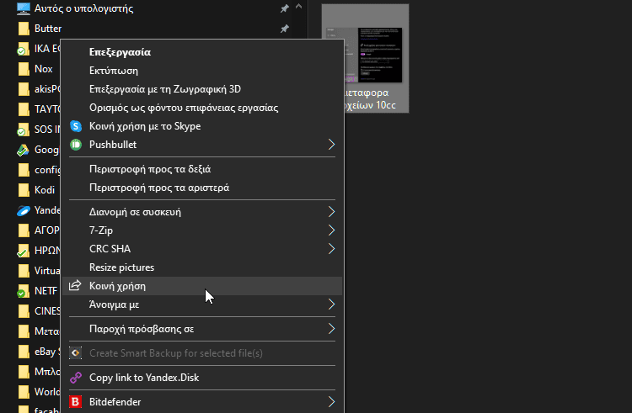Click the pin icon beside Butter

pos(285,29)
